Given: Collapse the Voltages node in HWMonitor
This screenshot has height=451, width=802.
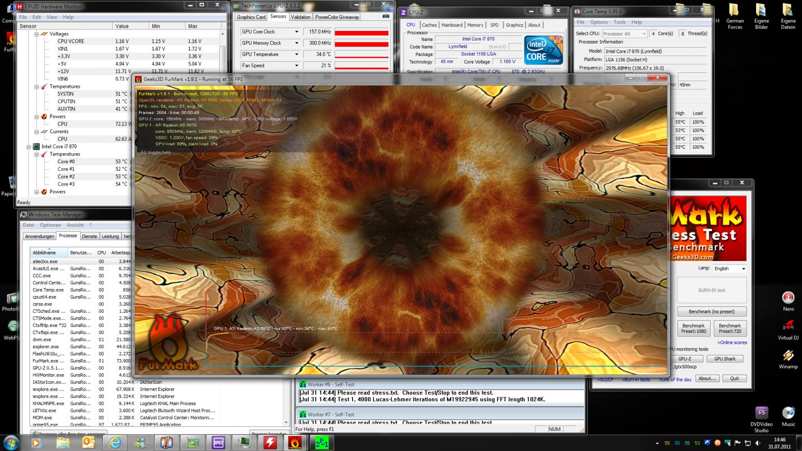Looking at the screenshot, I should (x=37, y=34).
